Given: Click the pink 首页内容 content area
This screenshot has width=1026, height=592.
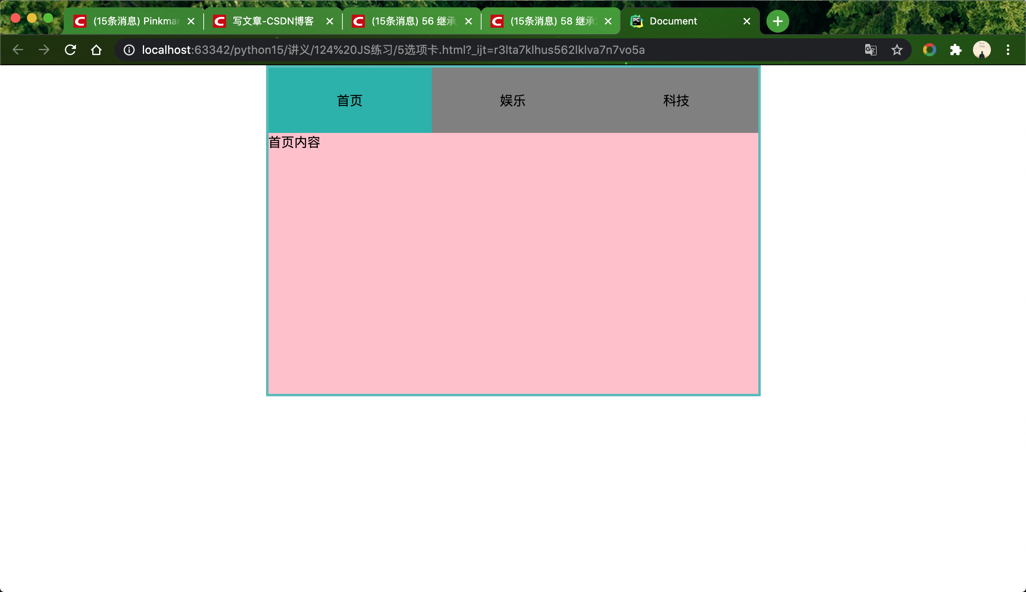Looking at the screenshot, I should [x=513, y=265].
